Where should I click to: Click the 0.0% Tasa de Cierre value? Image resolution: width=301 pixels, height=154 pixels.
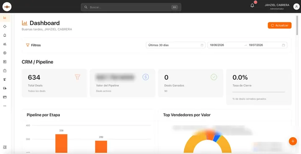tap(240, 77)
